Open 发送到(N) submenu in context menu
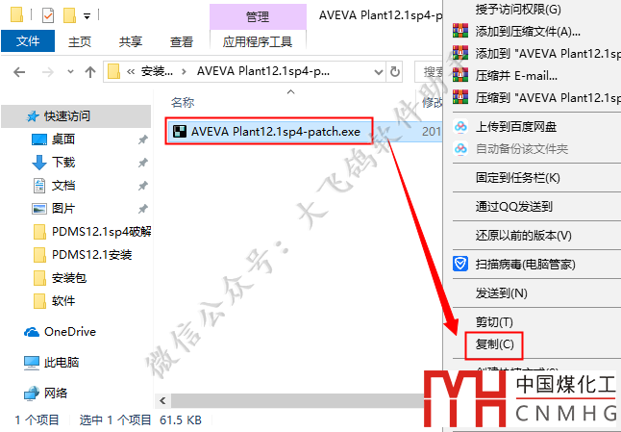Image resolution: width=621 pixels, height=432 pixels. point(502,293)
